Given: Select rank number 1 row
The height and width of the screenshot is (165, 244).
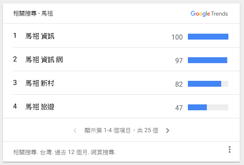Looking at the screenshot, I should pos(126,35).
